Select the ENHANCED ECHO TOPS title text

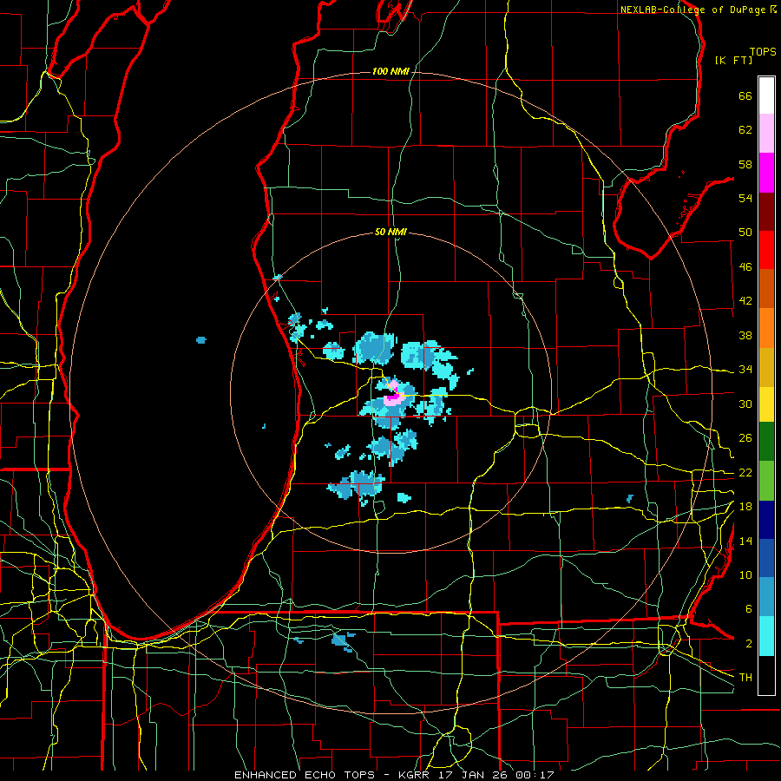304,775
